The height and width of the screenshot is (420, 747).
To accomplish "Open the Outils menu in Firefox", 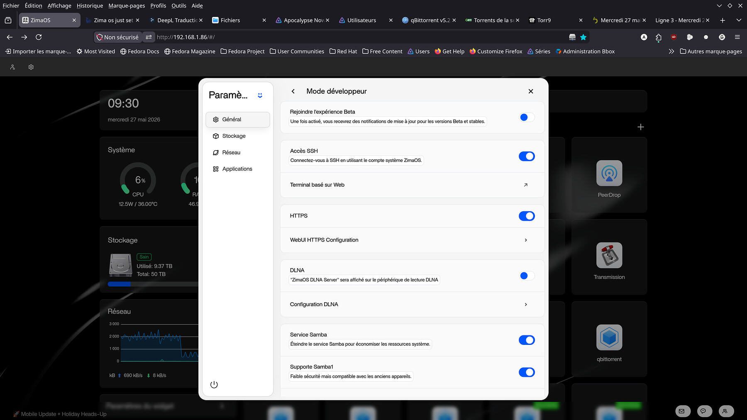I will [x=179, y=6].
